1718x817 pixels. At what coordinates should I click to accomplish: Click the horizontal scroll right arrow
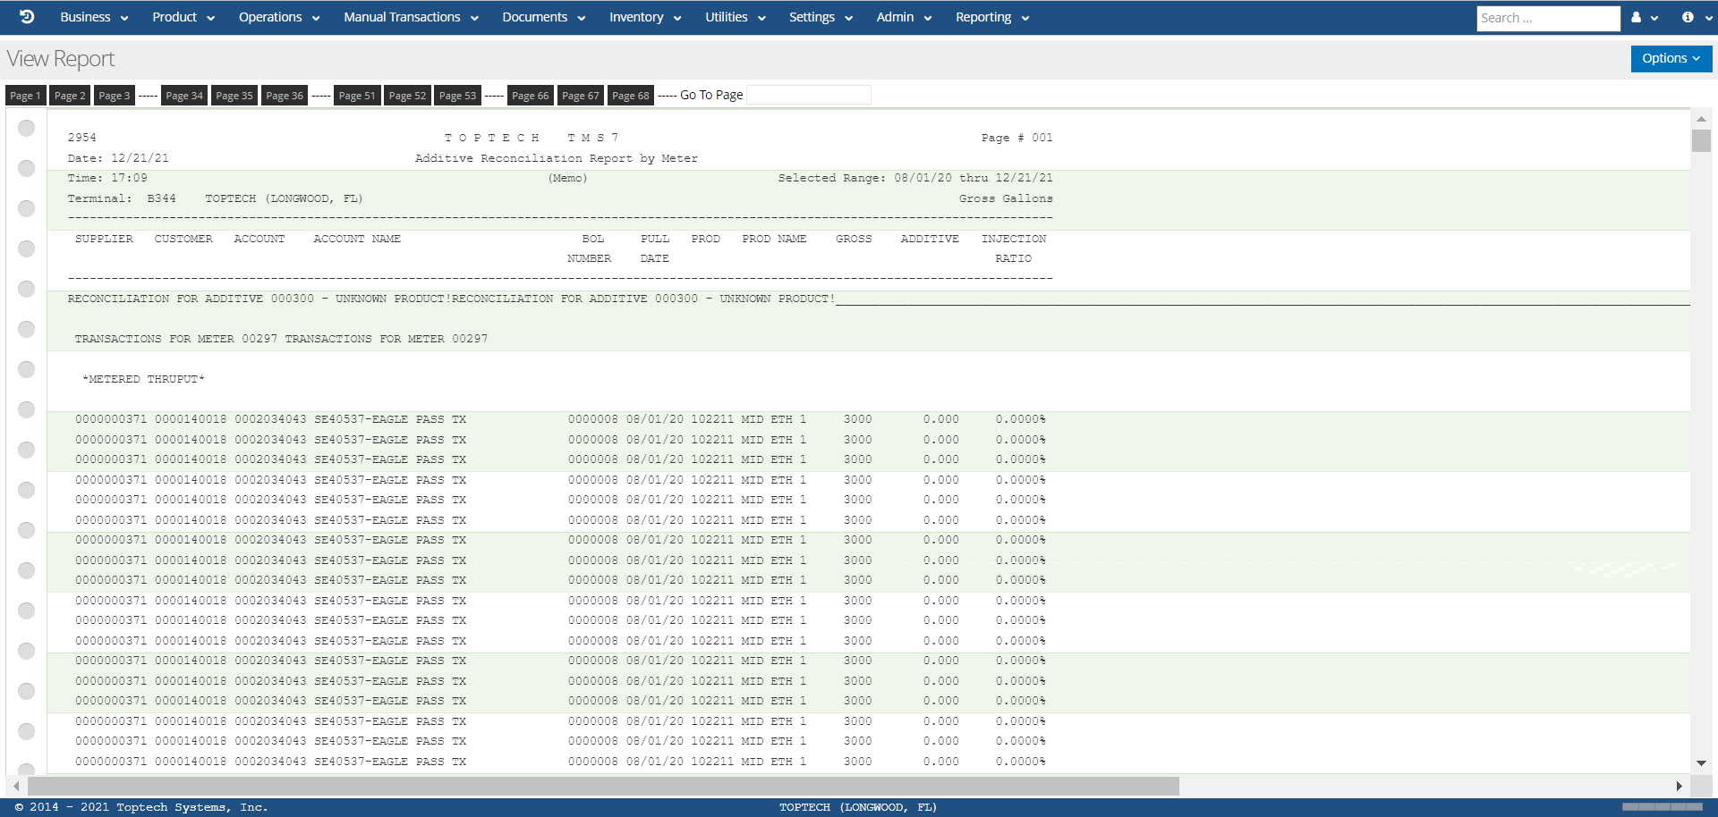pyautogui.click(x=1679, y=786)
